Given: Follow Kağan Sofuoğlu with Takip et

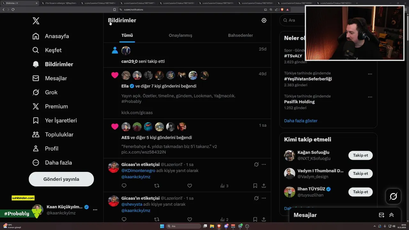Looking at the screenshot, I should [x=360, y=155].
